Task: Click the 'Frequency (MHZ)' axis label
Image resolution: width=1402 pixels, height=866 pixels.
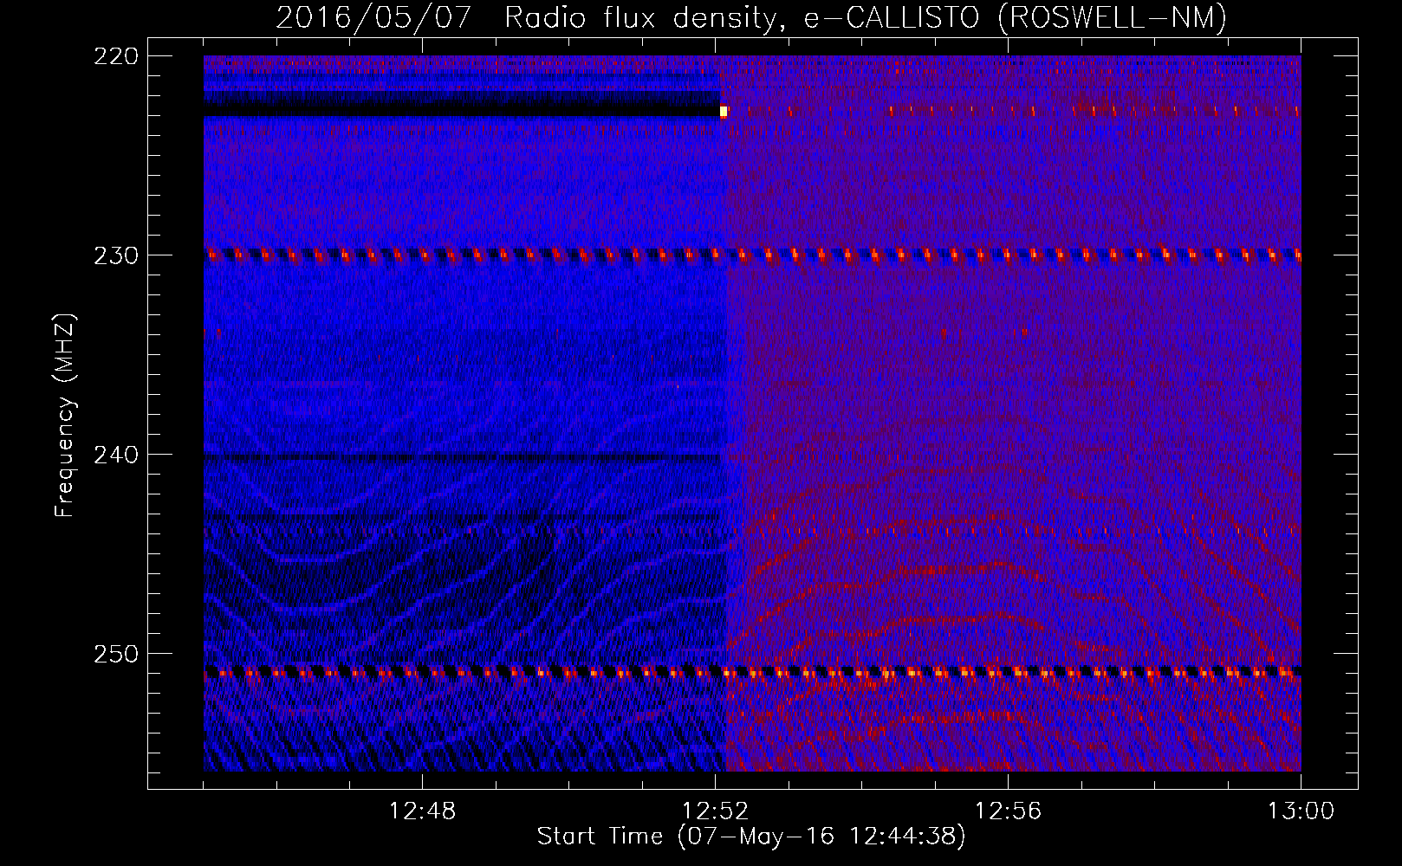Action: pyautogui.click(x=65, y=416)
